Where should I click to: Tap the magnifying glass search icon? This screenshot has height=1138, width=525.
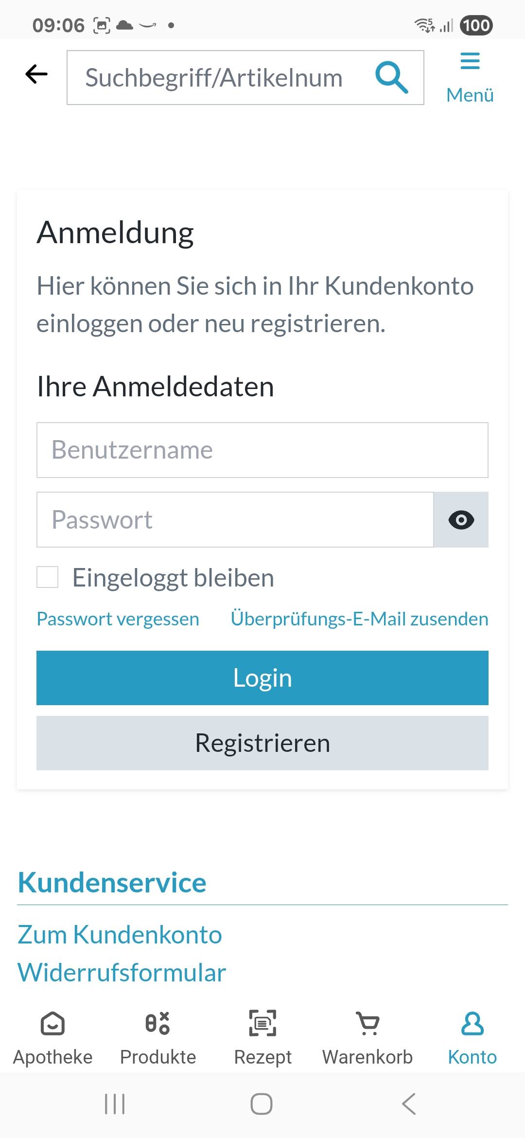[x=391, y=77]
